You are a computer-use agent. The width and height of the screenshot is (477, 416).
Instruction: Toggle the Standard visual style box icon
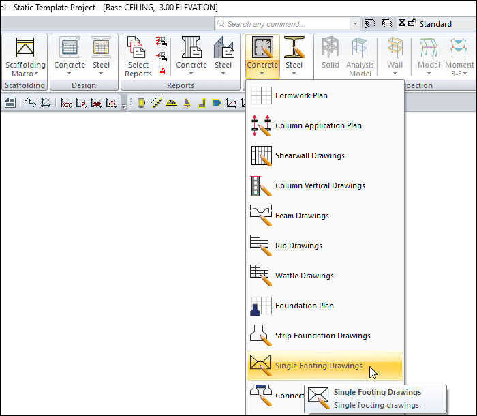[x=402, y=24]
